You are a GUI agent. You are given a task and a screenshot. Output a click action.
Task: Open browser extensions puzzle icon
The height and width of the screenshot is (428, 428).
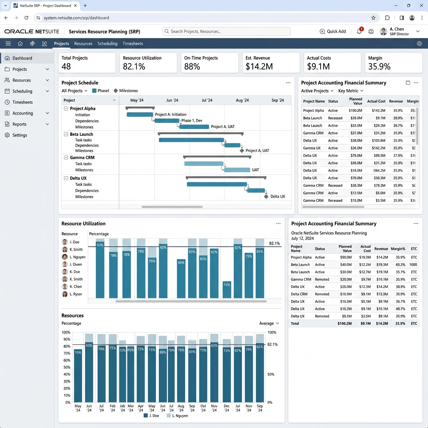387,18
